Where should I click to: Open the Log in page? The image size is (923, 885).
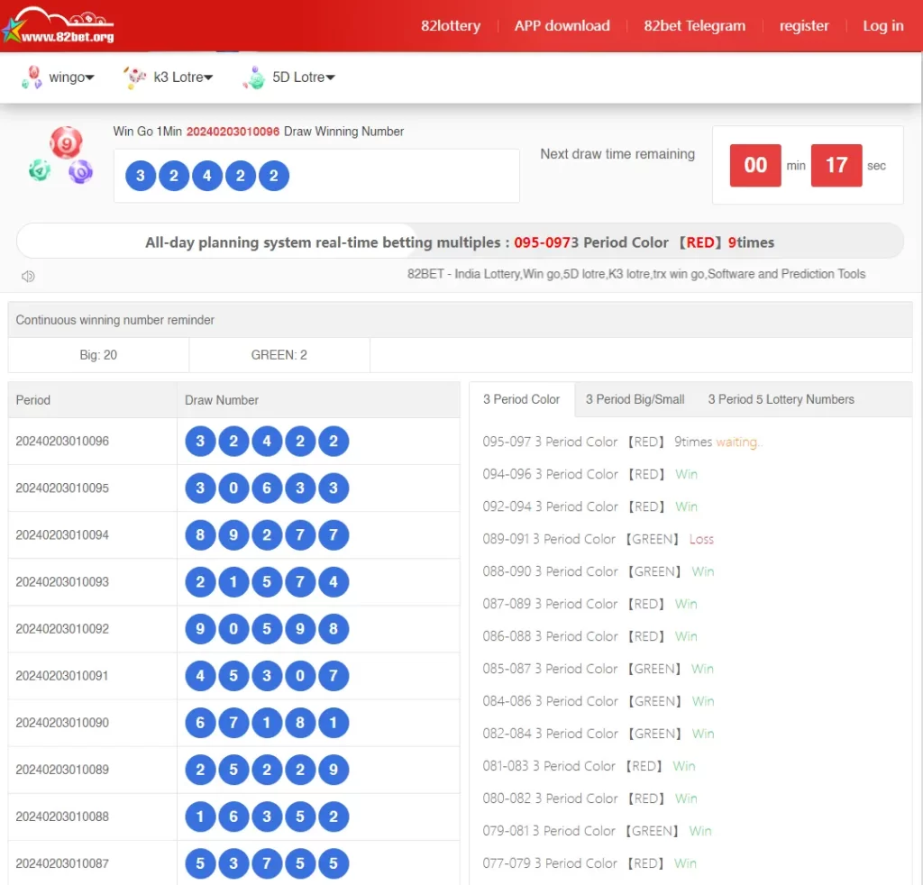(x=882, y=26)
